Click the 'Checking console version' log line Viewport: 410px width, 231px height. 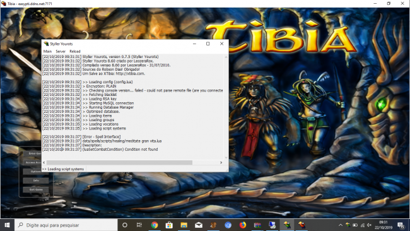(132, 90)
